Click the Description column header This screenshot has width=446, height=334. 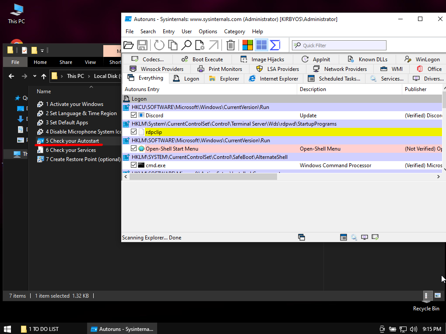click(349, 89)
